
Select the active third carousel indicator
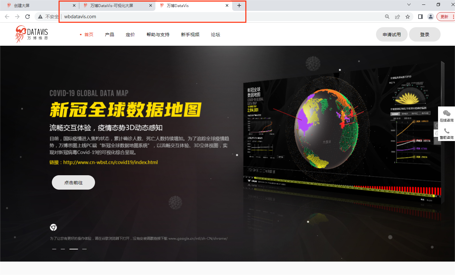(x=74, y=249)
